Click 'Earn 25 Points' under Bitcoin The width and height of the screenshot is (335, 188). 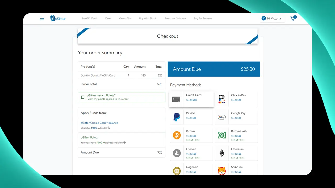193,140
